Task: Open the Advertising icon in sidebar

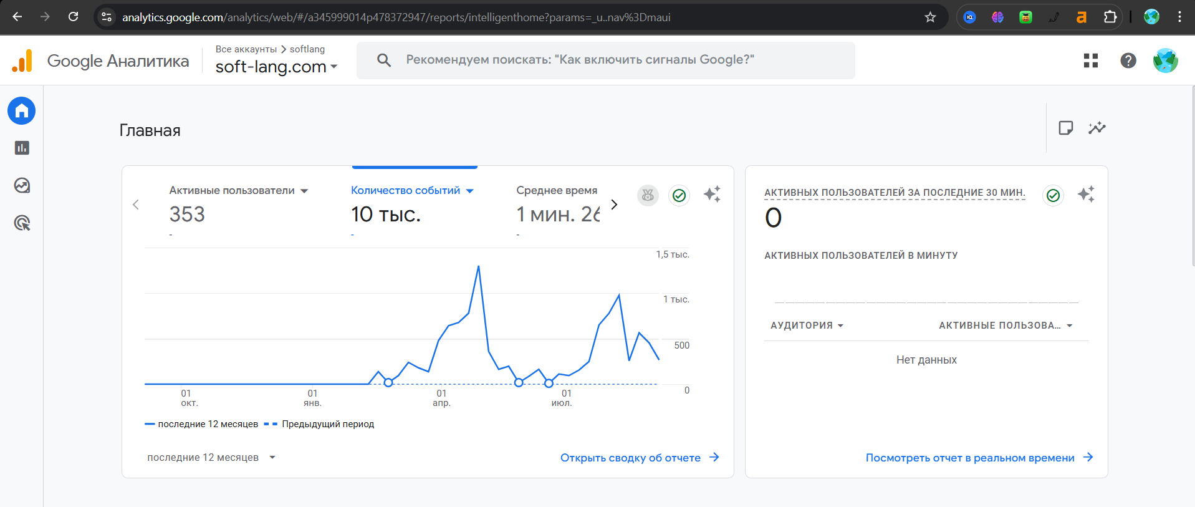Action: pos(22,223)
